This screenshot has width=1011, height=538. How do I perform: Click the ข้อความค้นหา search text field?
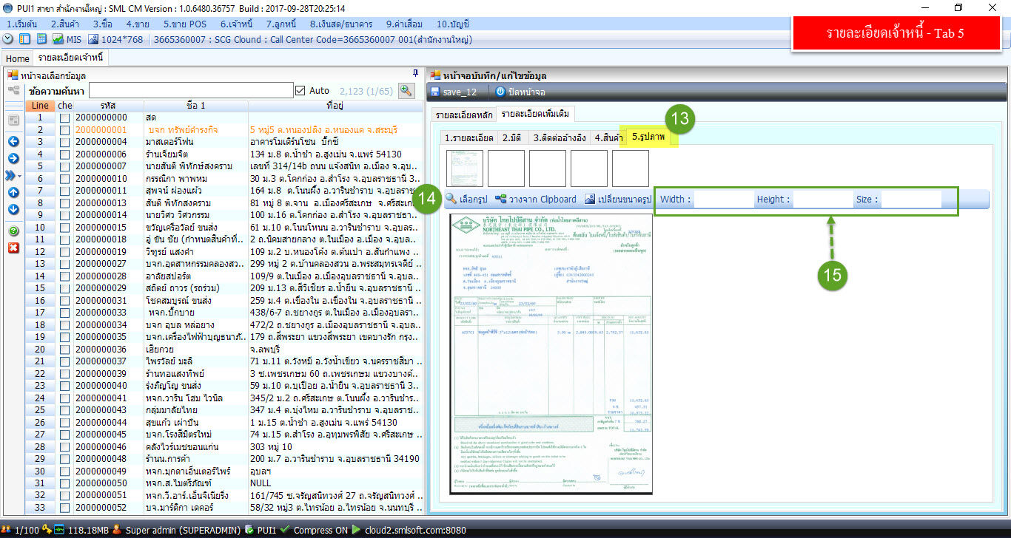191,90
